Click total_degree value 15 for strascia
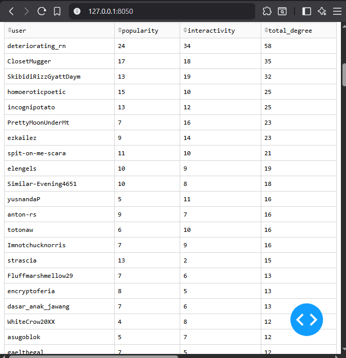This screenshot has width=346, height=358. coord(299,260)
